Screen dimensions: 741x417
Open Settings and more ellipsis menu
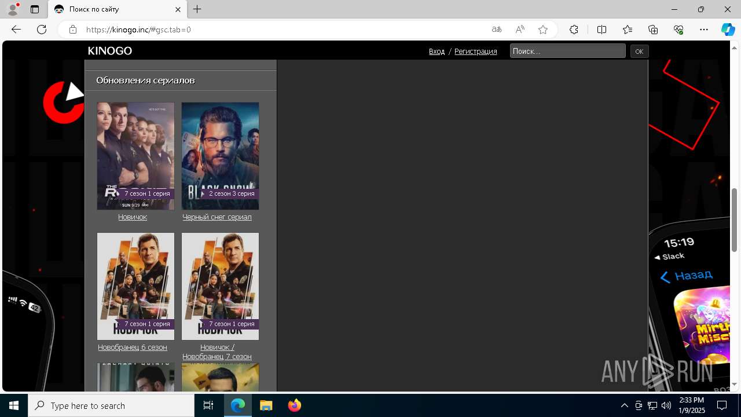click(704, 30)
